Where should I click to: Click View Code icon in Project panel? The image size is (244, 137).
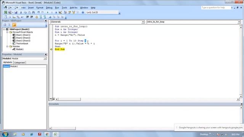coord(5,25)
